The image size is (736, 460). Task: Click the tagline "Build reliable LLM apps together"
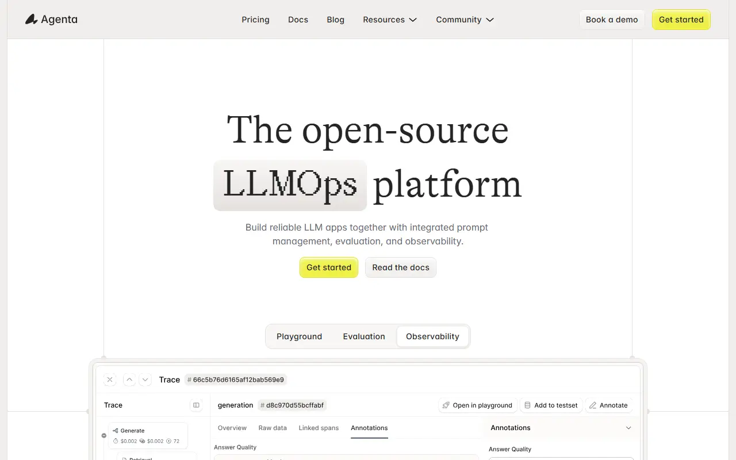coord(316,227)
